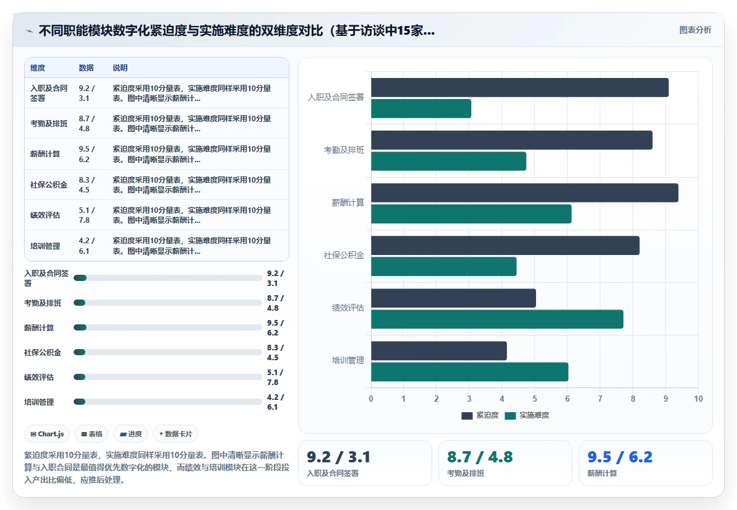Image resolution: width=737 pixels, height=510 pixels.
Task: Click the 说明 column header
Action: tap(120, 67)
